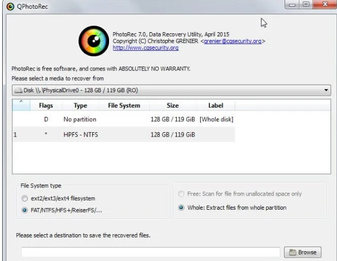Screen dimensions: 337x261
Task: Click the dropdown arrow of disk selector
Action: click(327, 91)
